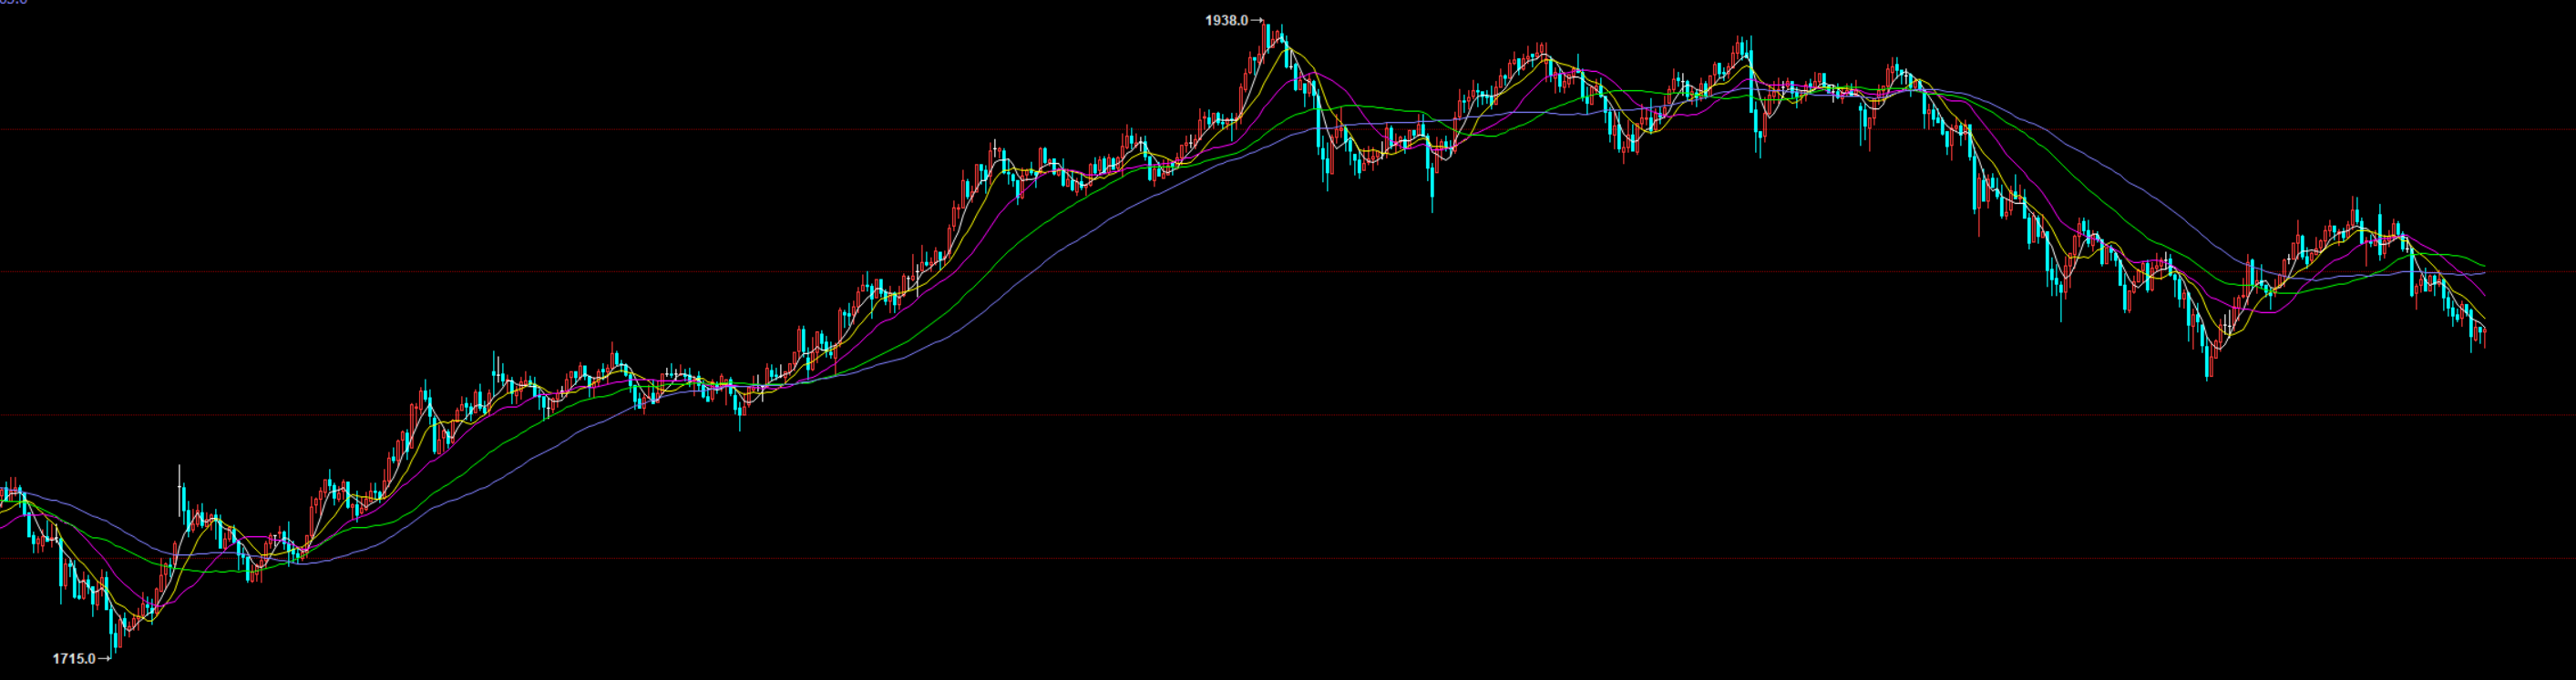Select the tall white-wick candle near the chart's left
2576x680 pixels.
click(180, 489)
